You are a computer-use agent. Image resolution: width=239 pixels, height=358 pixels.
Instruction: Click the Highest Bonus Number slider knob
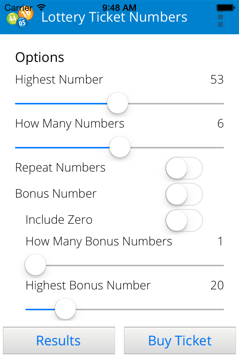(65, 309)
